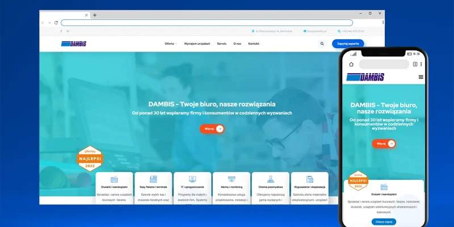Screen dimensions: 454x227
Task: Click the browser forward arrow
Action: coord(49,23)
